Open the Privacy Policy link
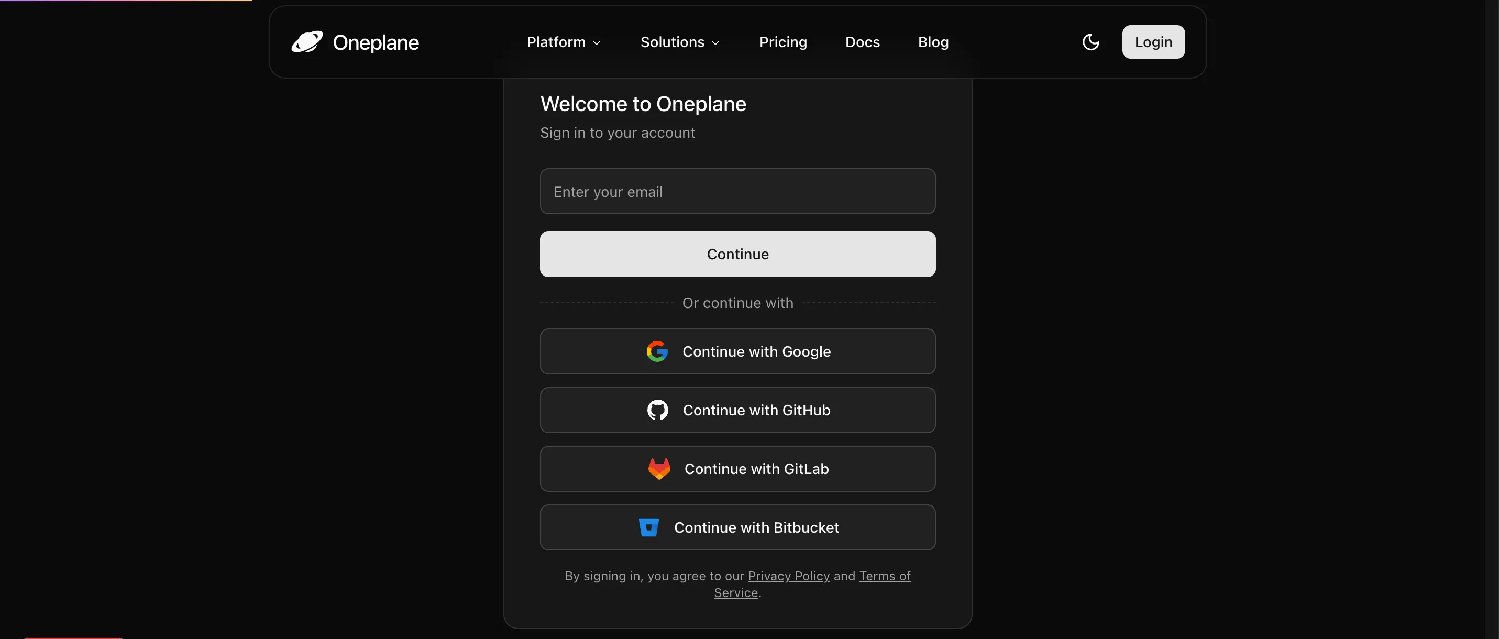Viewport: 1499px width, 639px height. [789, 576]
